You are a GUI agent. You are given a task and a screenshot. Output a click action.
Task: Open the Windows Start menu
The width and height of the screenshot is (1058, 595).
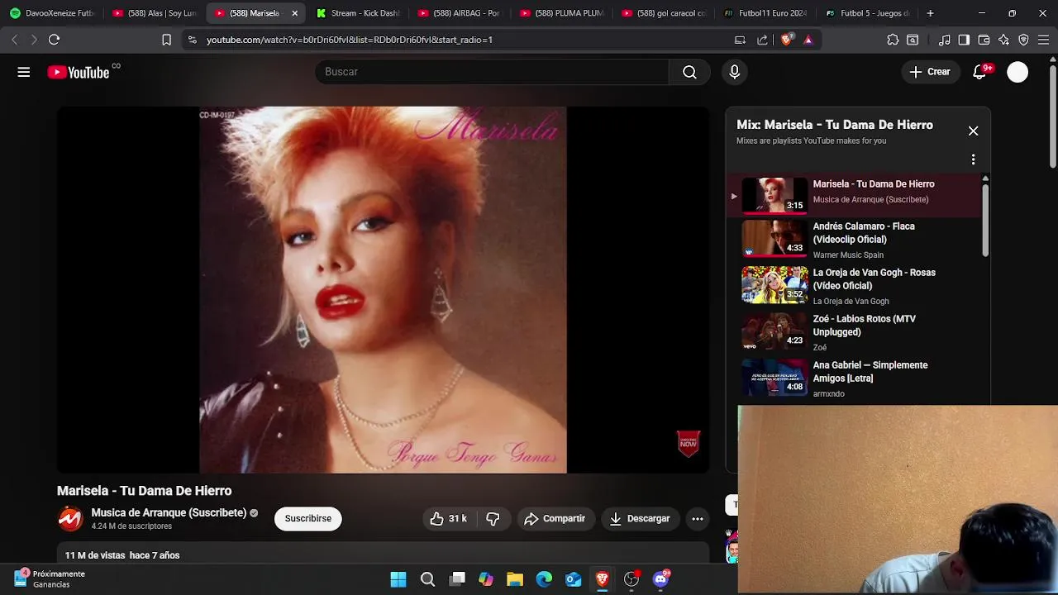coord(398,579)
